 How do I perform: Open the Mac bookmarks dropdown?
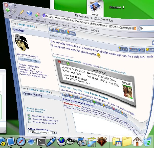coord(75,27)
